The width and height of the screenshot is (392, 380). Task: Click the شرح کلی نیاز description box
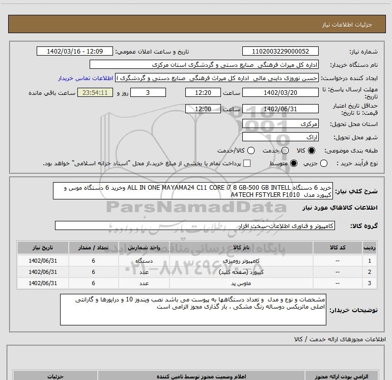point(193,191)
